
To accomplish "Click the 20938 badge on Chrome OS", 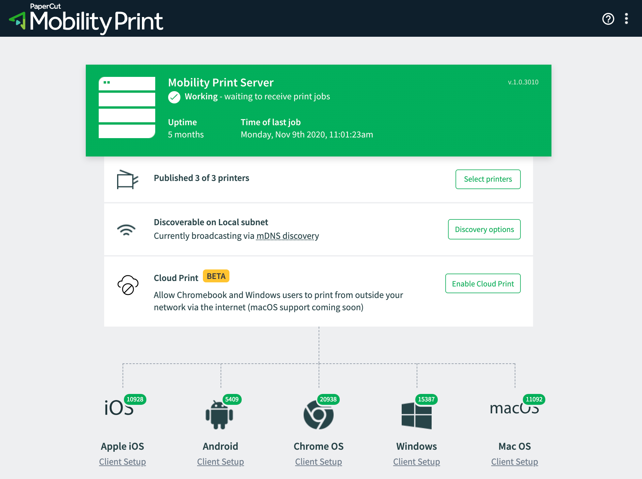I will 328,399.
